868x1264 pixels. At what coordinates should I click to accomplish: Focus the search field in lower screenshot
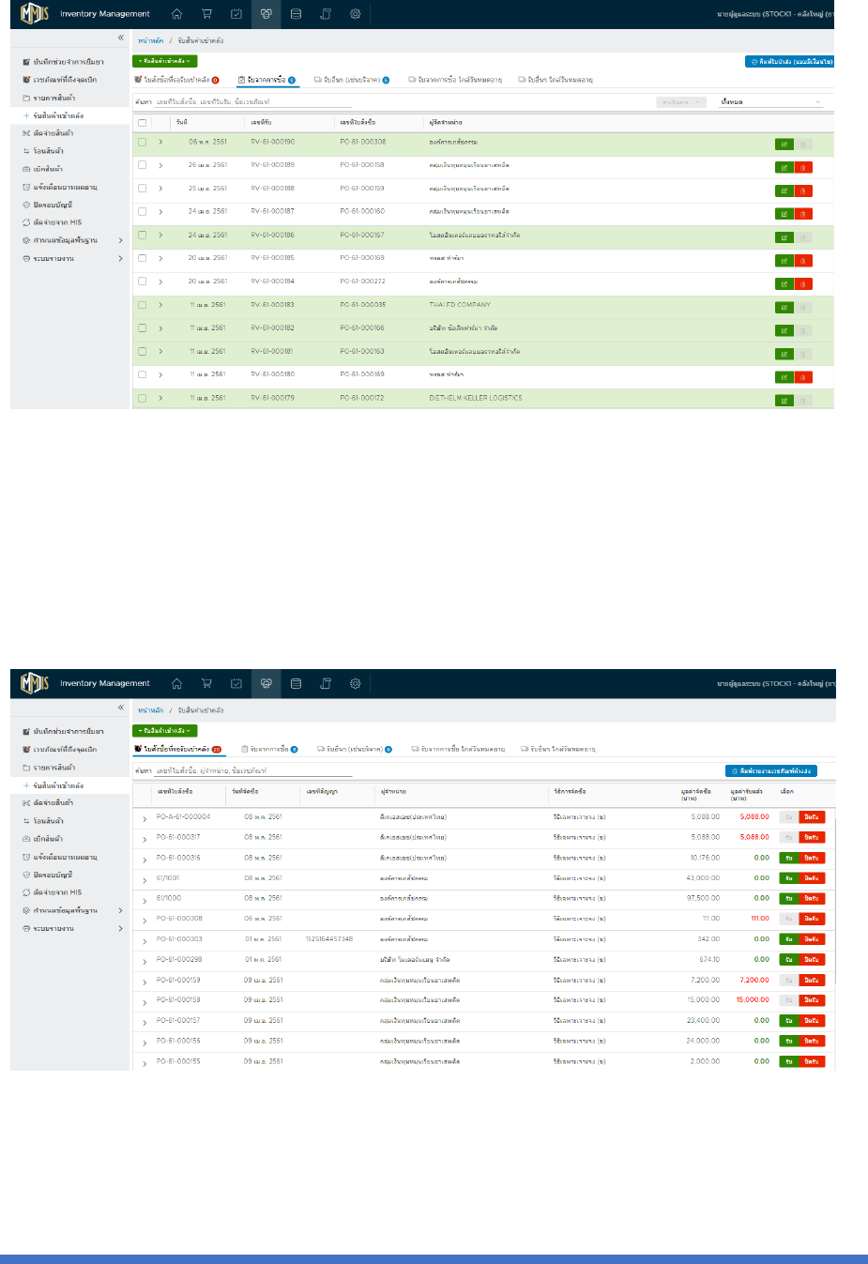(x=253, y=770)
